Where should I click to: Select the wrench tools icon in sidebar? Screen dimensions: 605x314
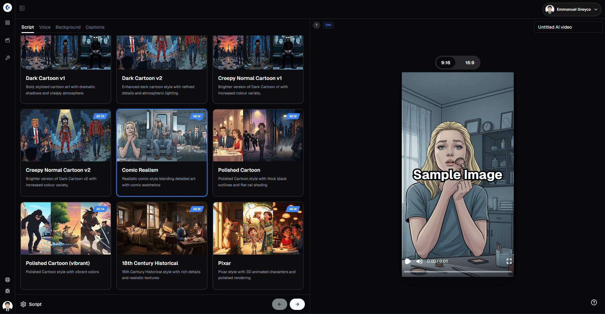7,58
